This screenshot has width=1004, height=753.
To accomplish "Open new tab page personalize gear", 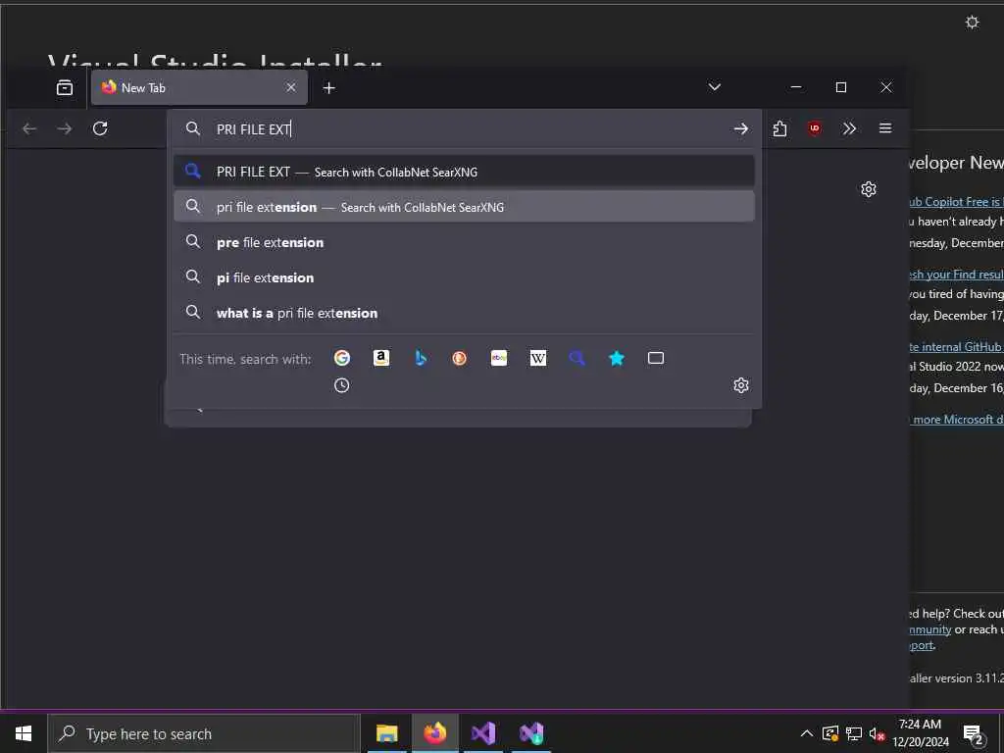I will [x=869, y=189].
